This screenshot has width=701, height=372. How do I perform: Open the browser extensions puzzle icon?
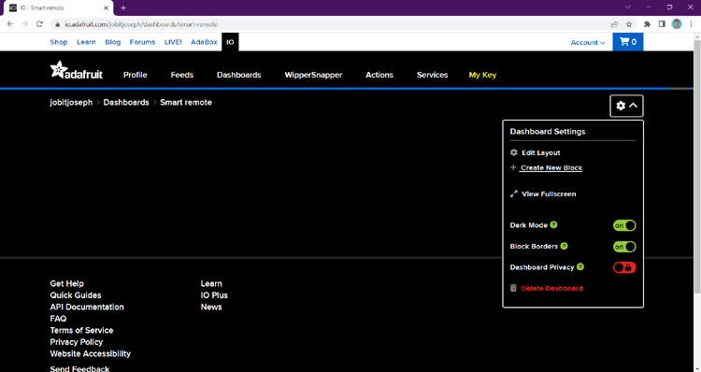tap(647, 24)
